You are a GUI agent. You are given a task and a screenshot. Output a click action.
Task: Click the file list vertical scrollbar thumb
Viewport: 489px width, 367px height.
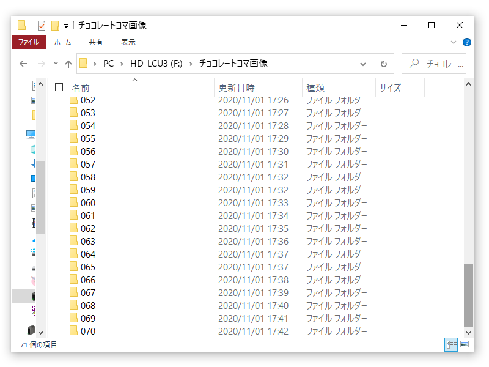[x=468, y=295]
